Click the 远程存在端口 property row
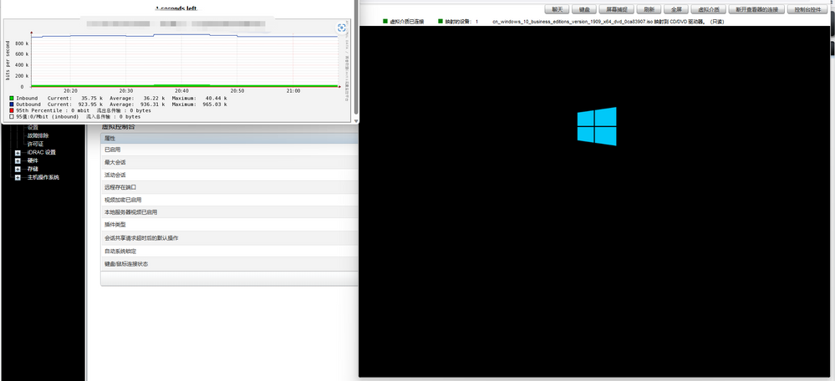835x381 pixels. coord(230,187)
